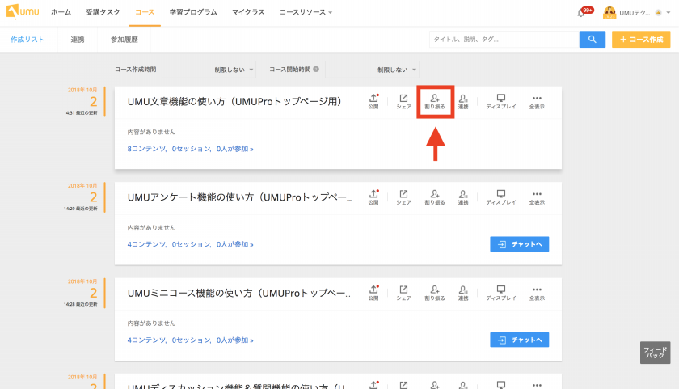Click the search magnifier button
Viewport: 679px width, 389px height.
592,40
